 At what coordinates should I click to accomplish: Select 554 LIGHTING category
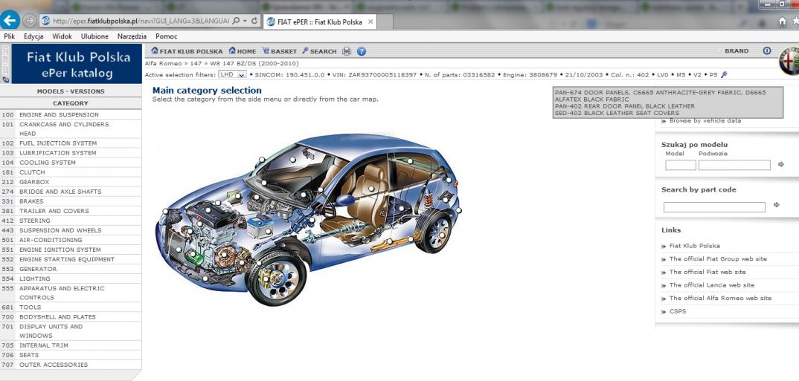point(71,279)
